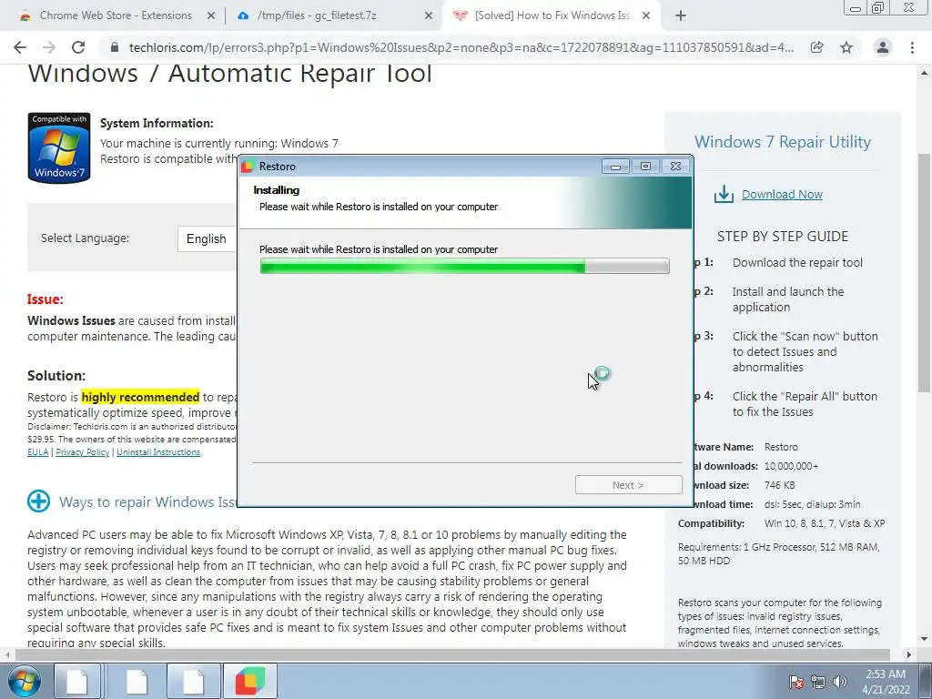Close the Chrome Web Store tab
Screen dimensions: 932x699
click(211, 16)
